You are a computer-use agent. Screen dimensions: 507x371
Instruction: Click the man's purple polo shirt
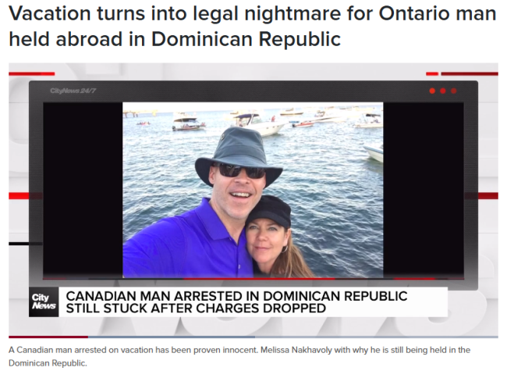(187, 241)
